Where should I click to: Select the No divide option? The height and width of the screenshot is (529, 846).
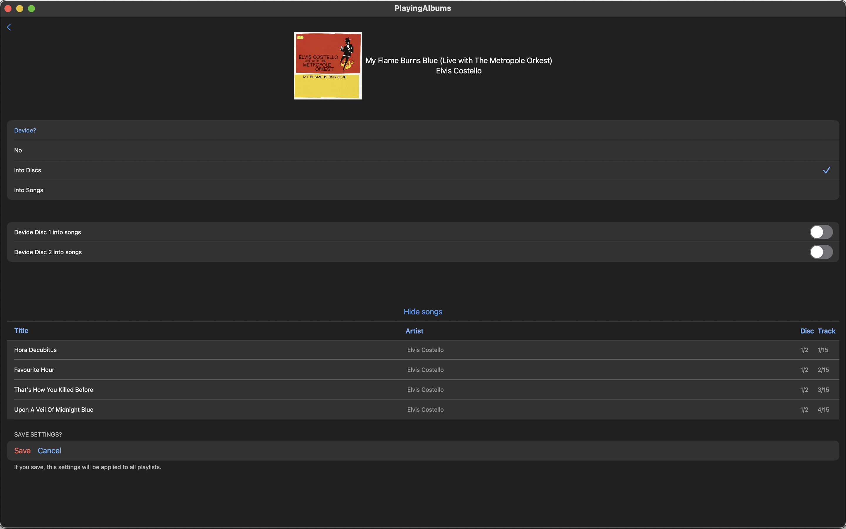(x=18, y=150)
